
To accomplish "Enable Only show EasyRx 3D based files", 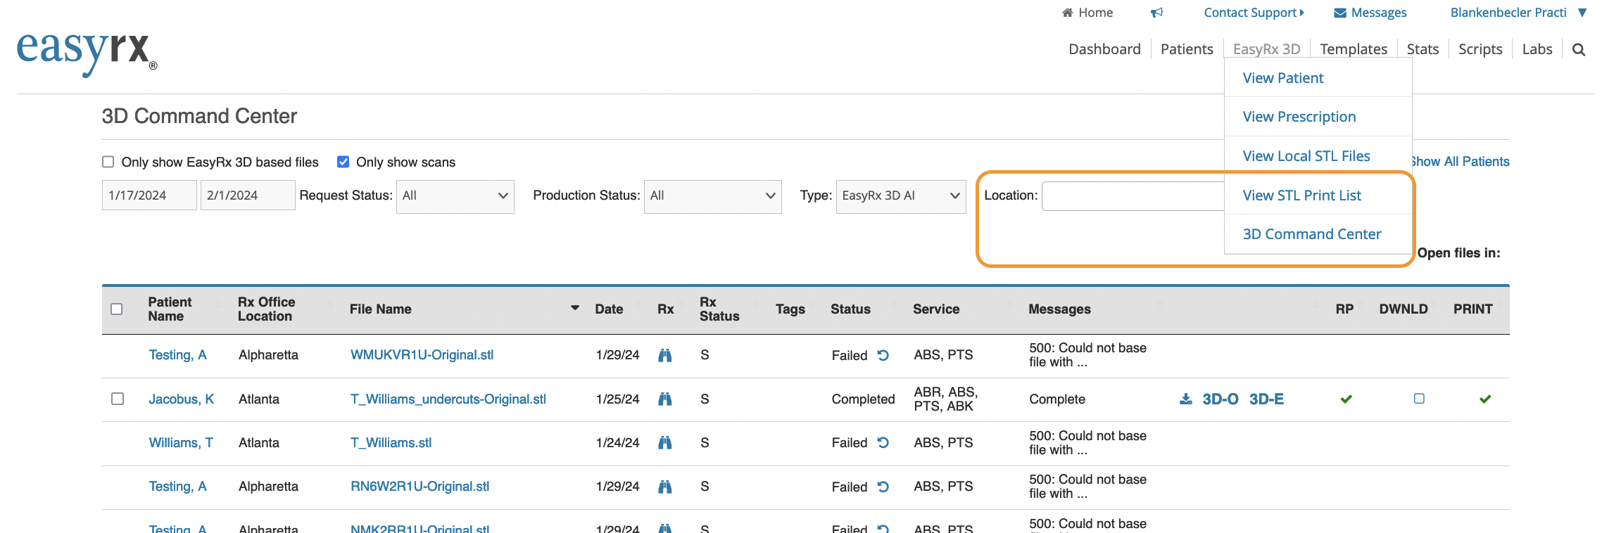I will [x=108, y=162].
